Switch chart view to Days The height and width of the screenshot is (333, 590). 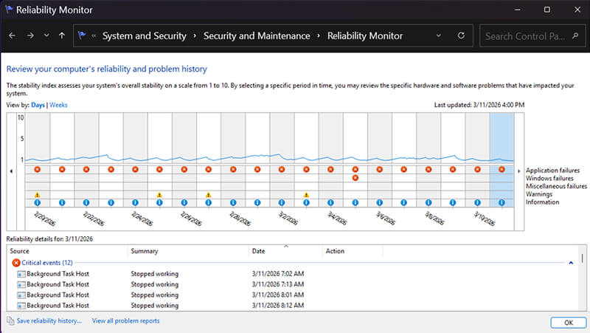coord(38,105)
